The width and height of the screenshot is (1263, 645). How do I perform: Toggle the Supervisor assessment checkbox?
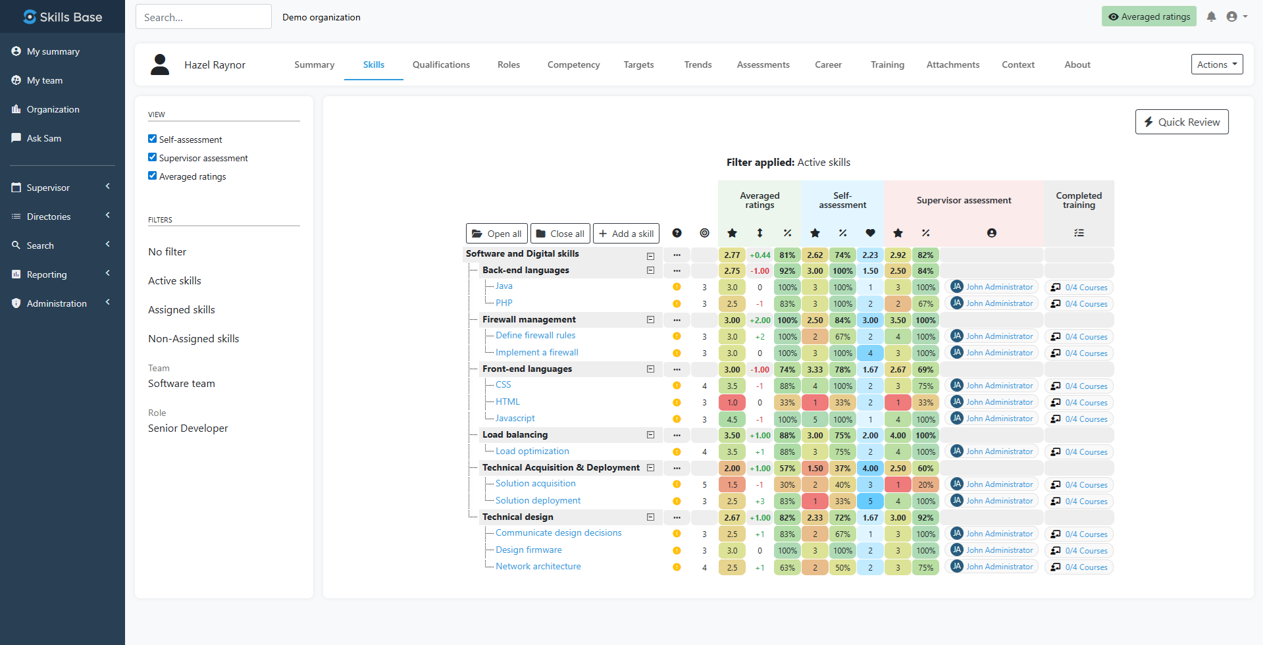click(x=153, y=157)
